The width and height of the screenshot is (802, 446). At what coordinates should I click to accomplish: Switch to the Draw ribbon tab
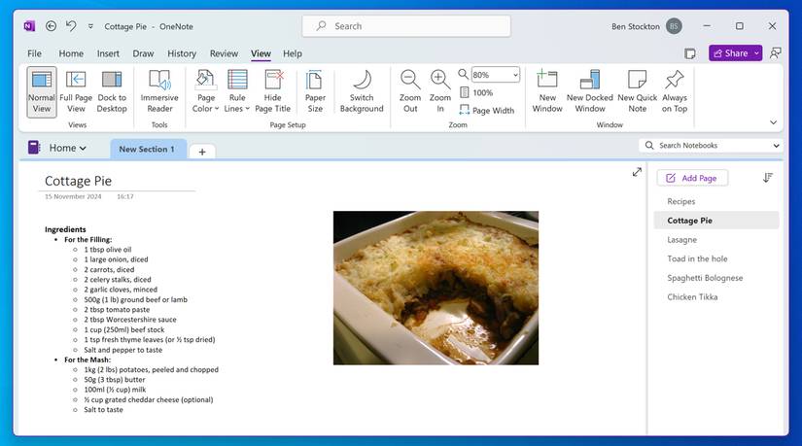(143, 53)
